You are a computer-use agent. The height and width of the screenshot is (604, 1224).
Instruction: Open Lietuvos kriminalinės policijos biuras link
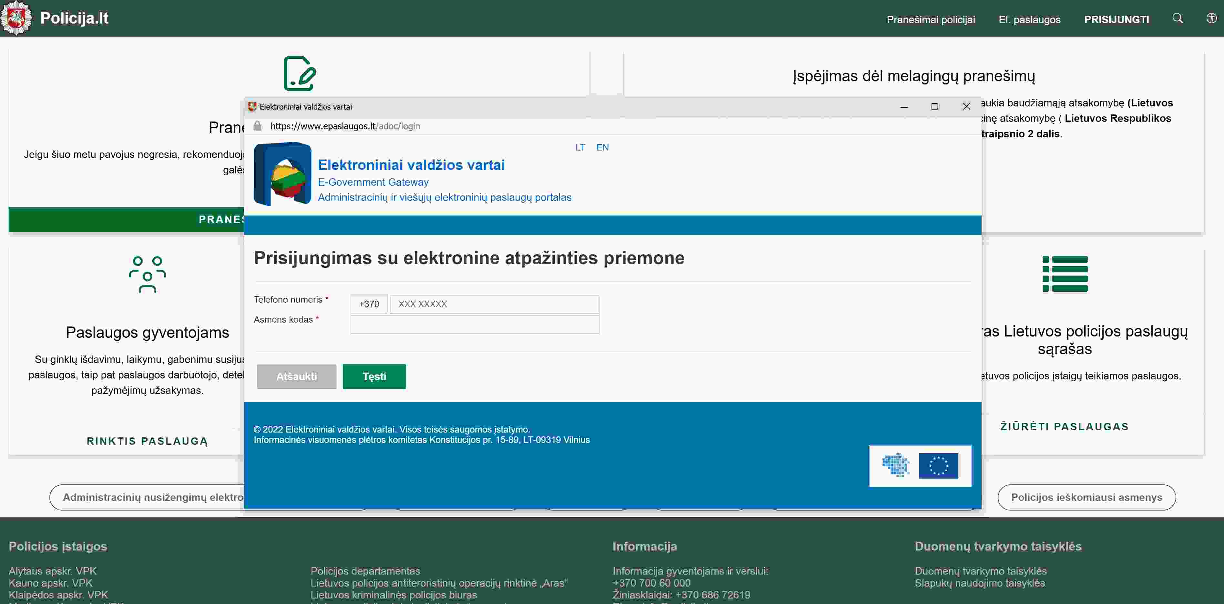click(393, 595)
